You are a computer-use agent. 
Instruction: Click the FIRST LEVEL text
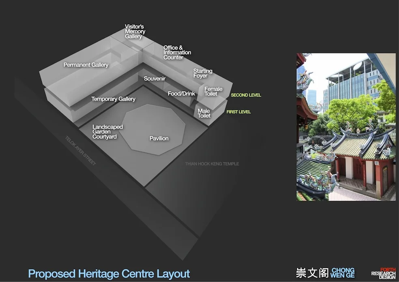239,112
